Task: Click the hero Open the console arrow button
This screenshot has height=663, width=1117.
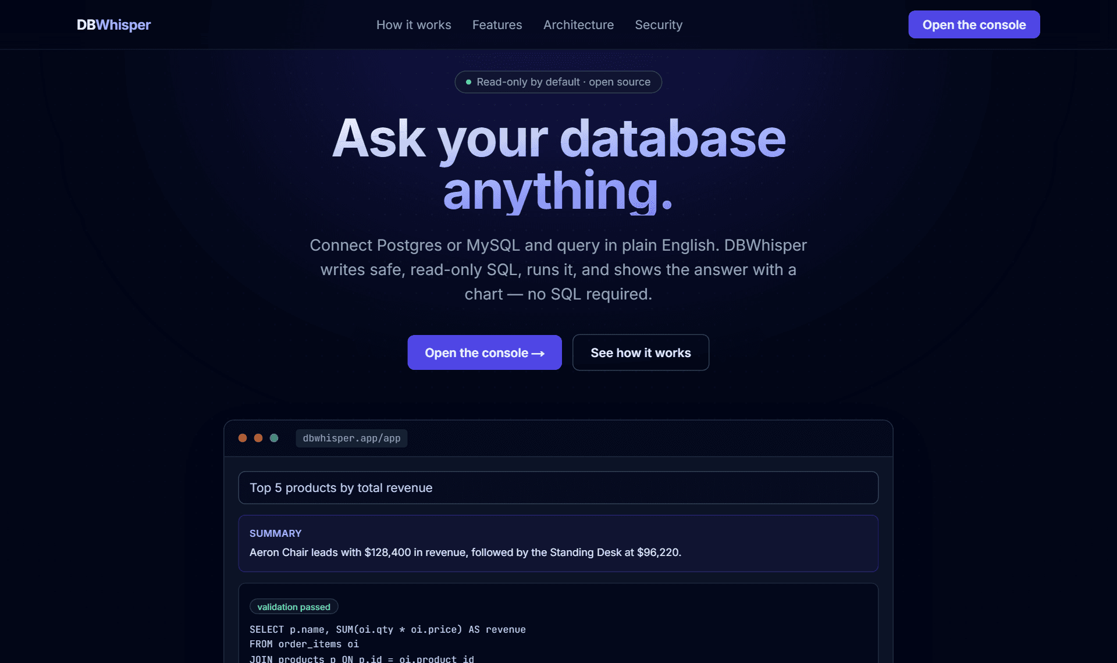Action: 485,352
